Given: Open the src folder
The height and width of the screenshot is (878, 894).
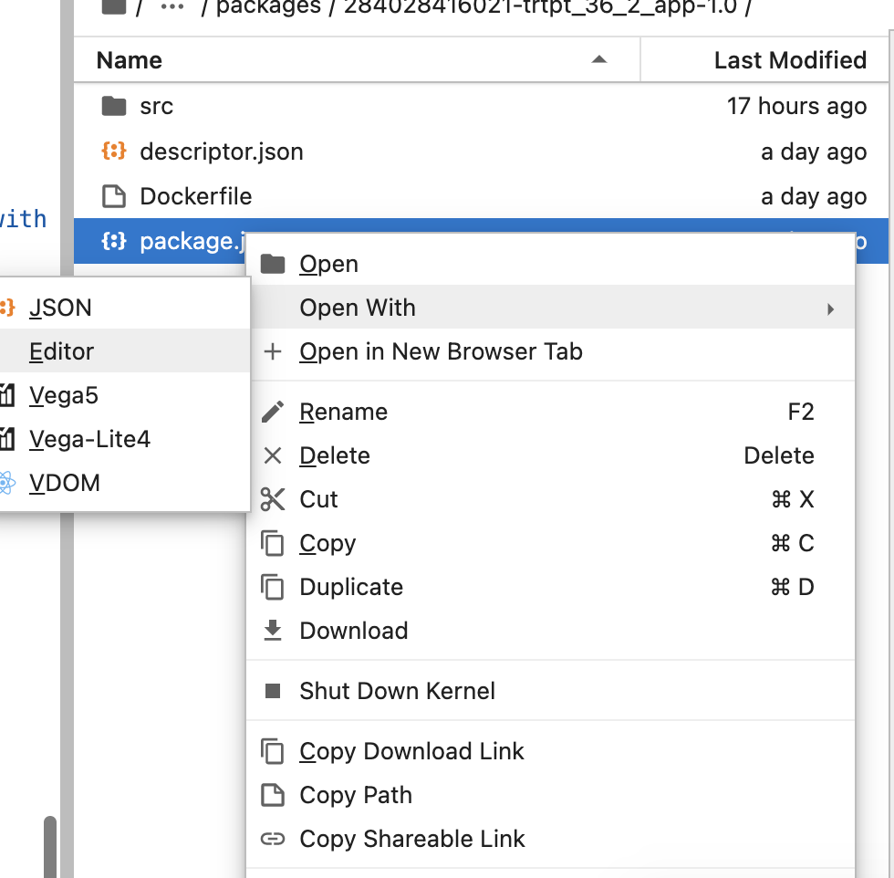Looking at the screenshot, I should pos(156,106).
